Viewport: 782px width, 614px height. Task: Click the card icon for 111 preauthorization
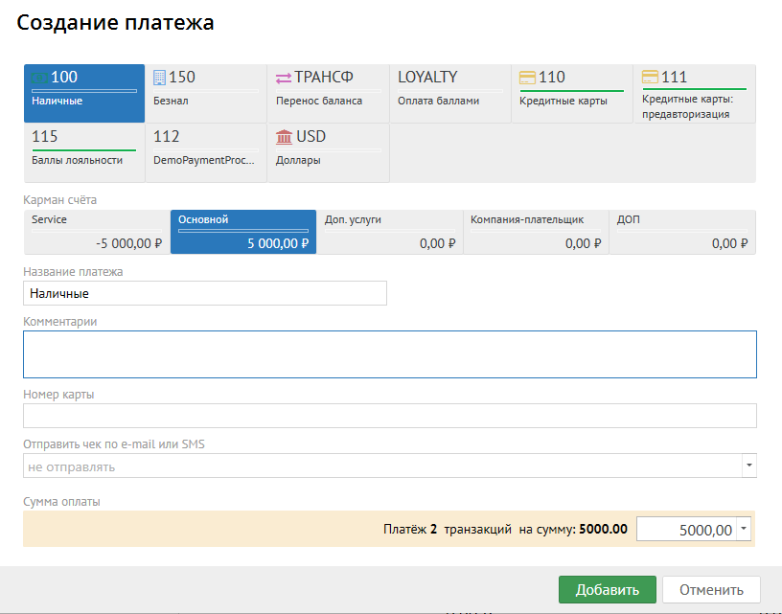[650, 78]
